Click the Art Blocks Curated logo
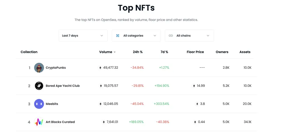The width and height of the screenshot is (284, 134). point(39,122)
